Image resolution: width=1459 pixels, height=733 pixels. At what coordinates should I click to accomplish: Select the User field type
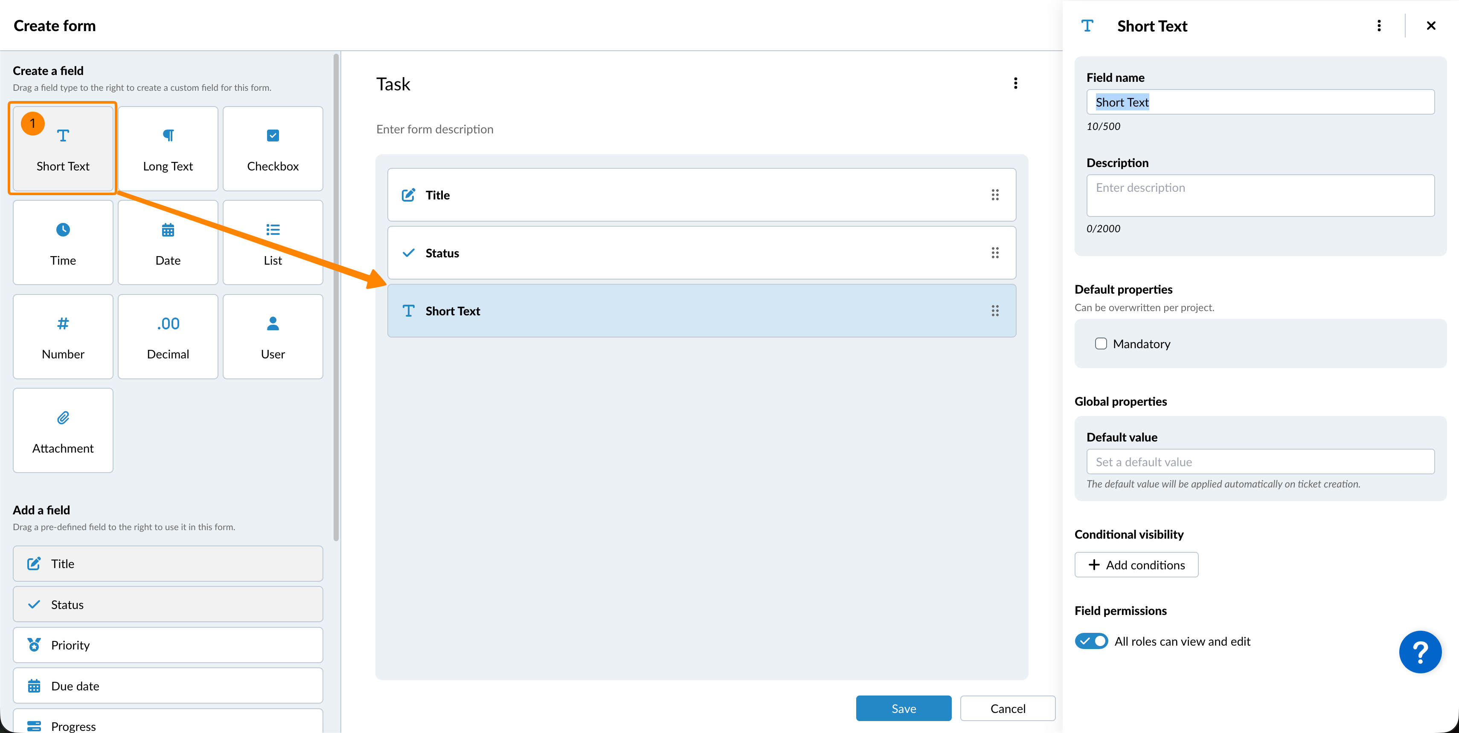(x=273, y=337)
